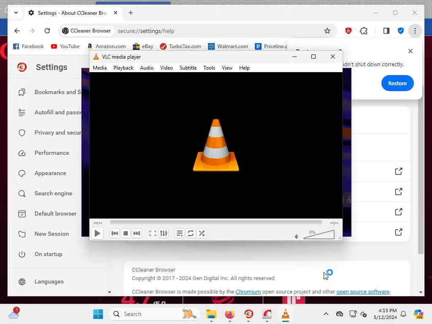Toggle VLC fullscreen video mode
Viewport: 432px width, 324px height.
coord(153,233)
